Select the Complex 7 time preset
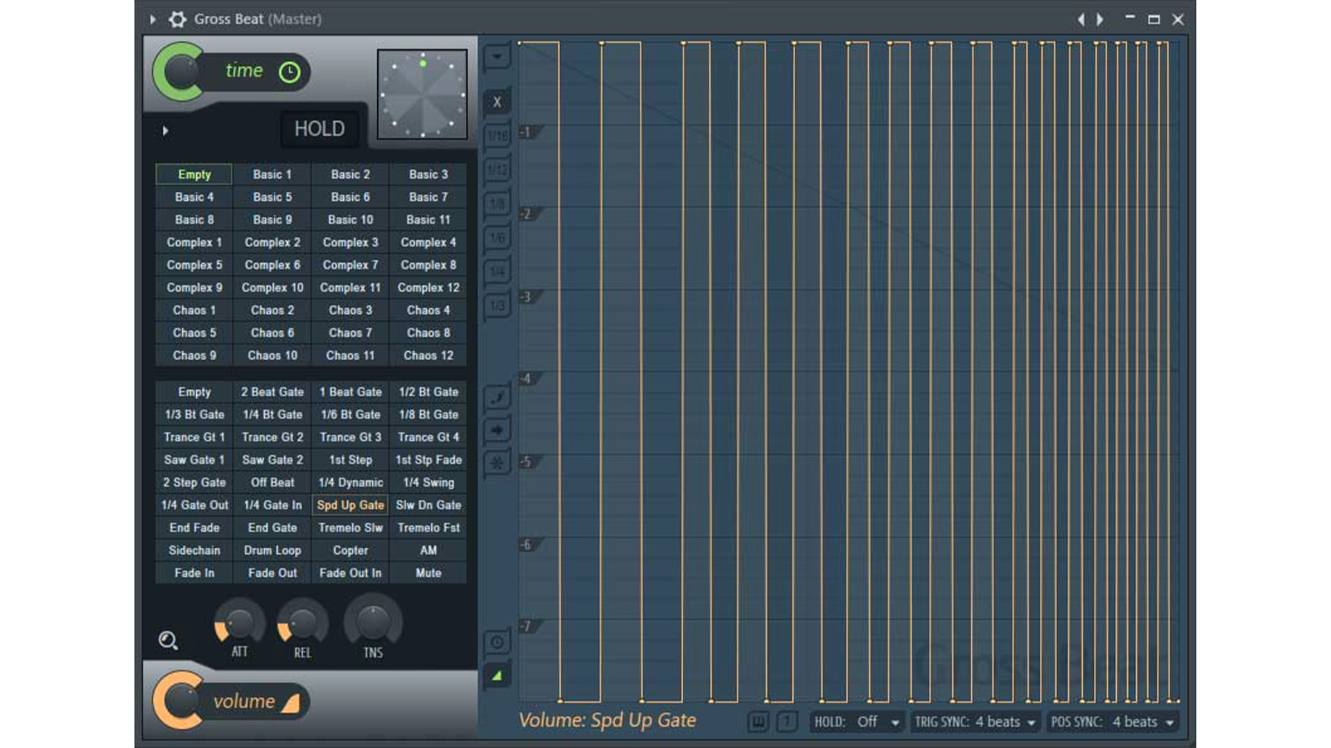1331x748 pixels. [350, 265]
